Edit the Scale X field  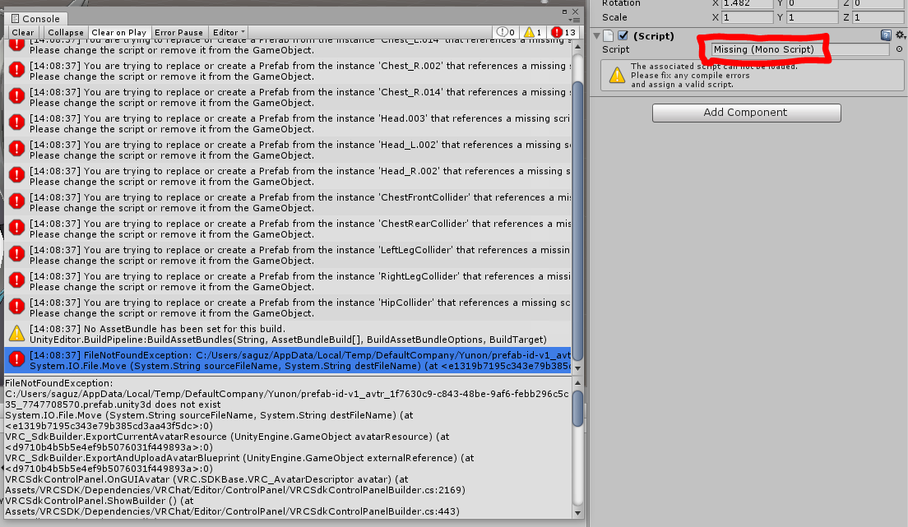coord(747,17)
